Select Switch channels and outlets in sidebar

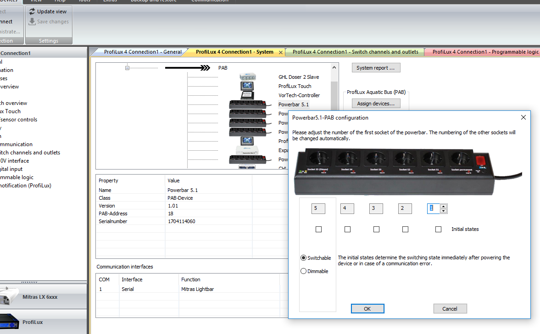30,153
